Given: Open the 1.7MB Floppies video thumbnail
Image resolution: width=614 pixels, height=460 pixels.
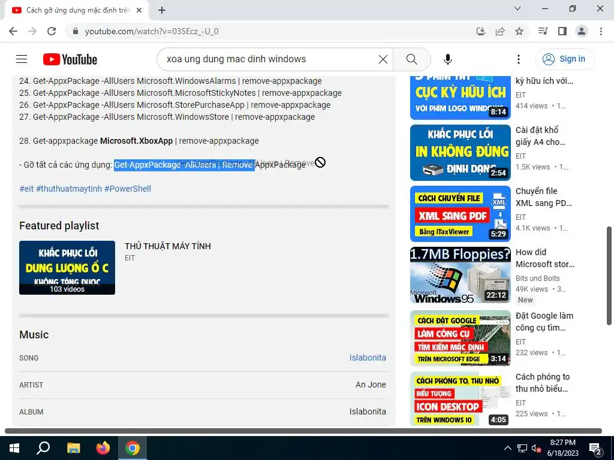Looking at the screenshot, I should (x=460, y=275).
